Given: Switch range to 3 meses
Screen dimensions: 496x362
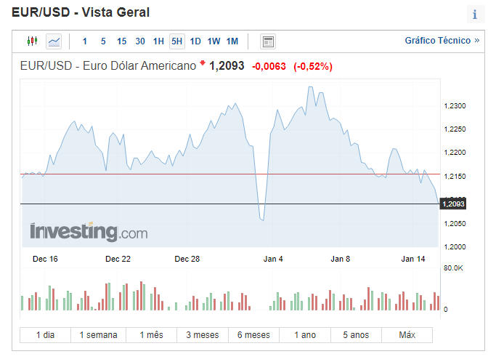Looking at the screenshot, I should pos(203,335).
